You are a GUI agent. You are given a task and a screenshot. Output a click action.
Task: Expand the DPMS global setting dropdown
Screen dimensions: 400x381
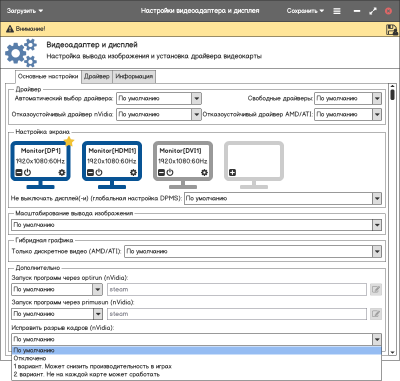coord(377,198)
